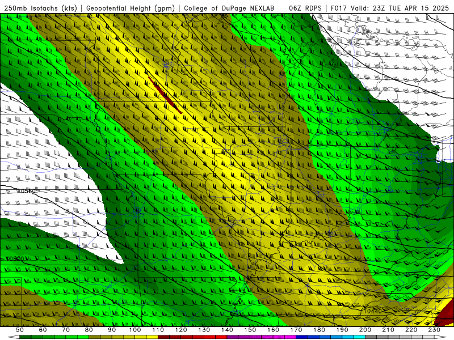Click the dark red jet streak on the map
454x340 pixels.
[165, 95]
